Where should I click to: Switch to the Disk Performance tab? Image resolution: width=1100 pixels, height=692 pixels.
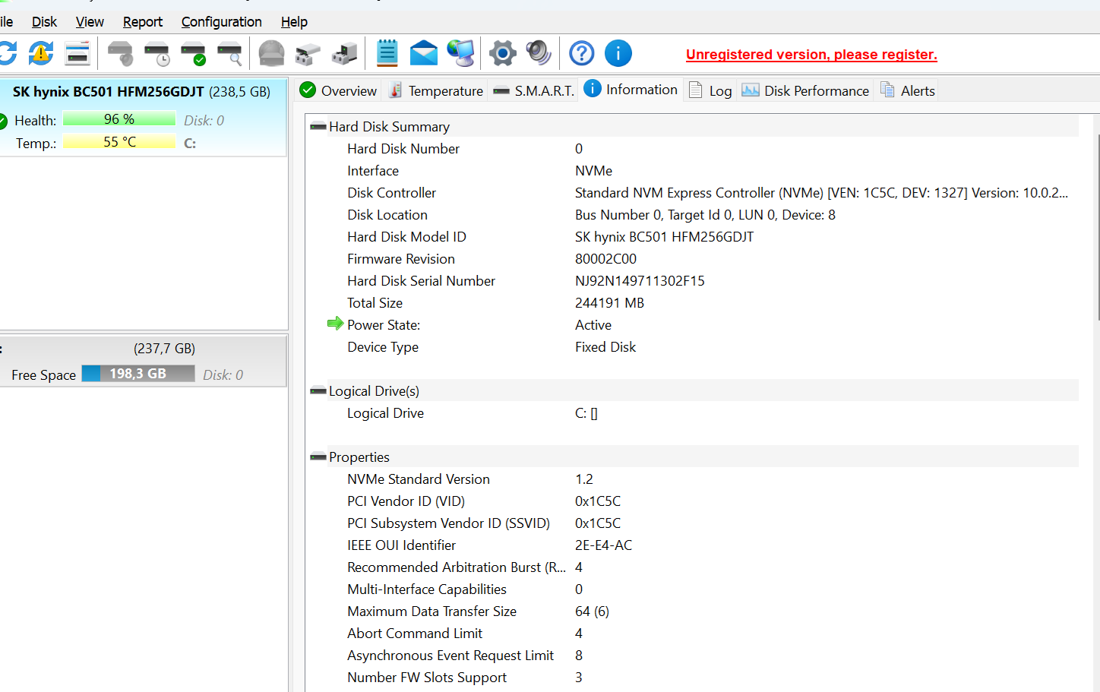click(x=806, y=91)
